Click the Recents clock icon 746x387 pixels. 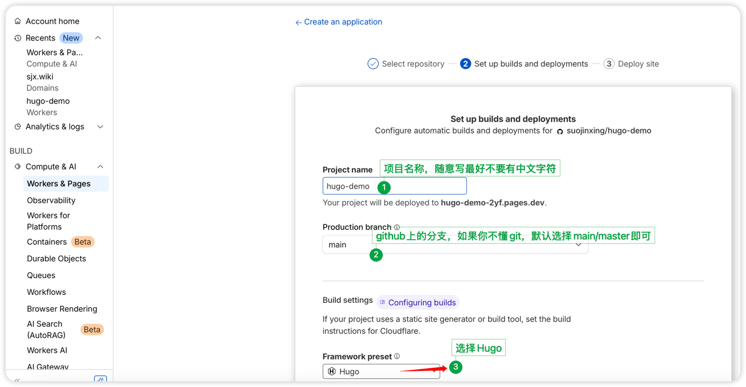(18, 38)
